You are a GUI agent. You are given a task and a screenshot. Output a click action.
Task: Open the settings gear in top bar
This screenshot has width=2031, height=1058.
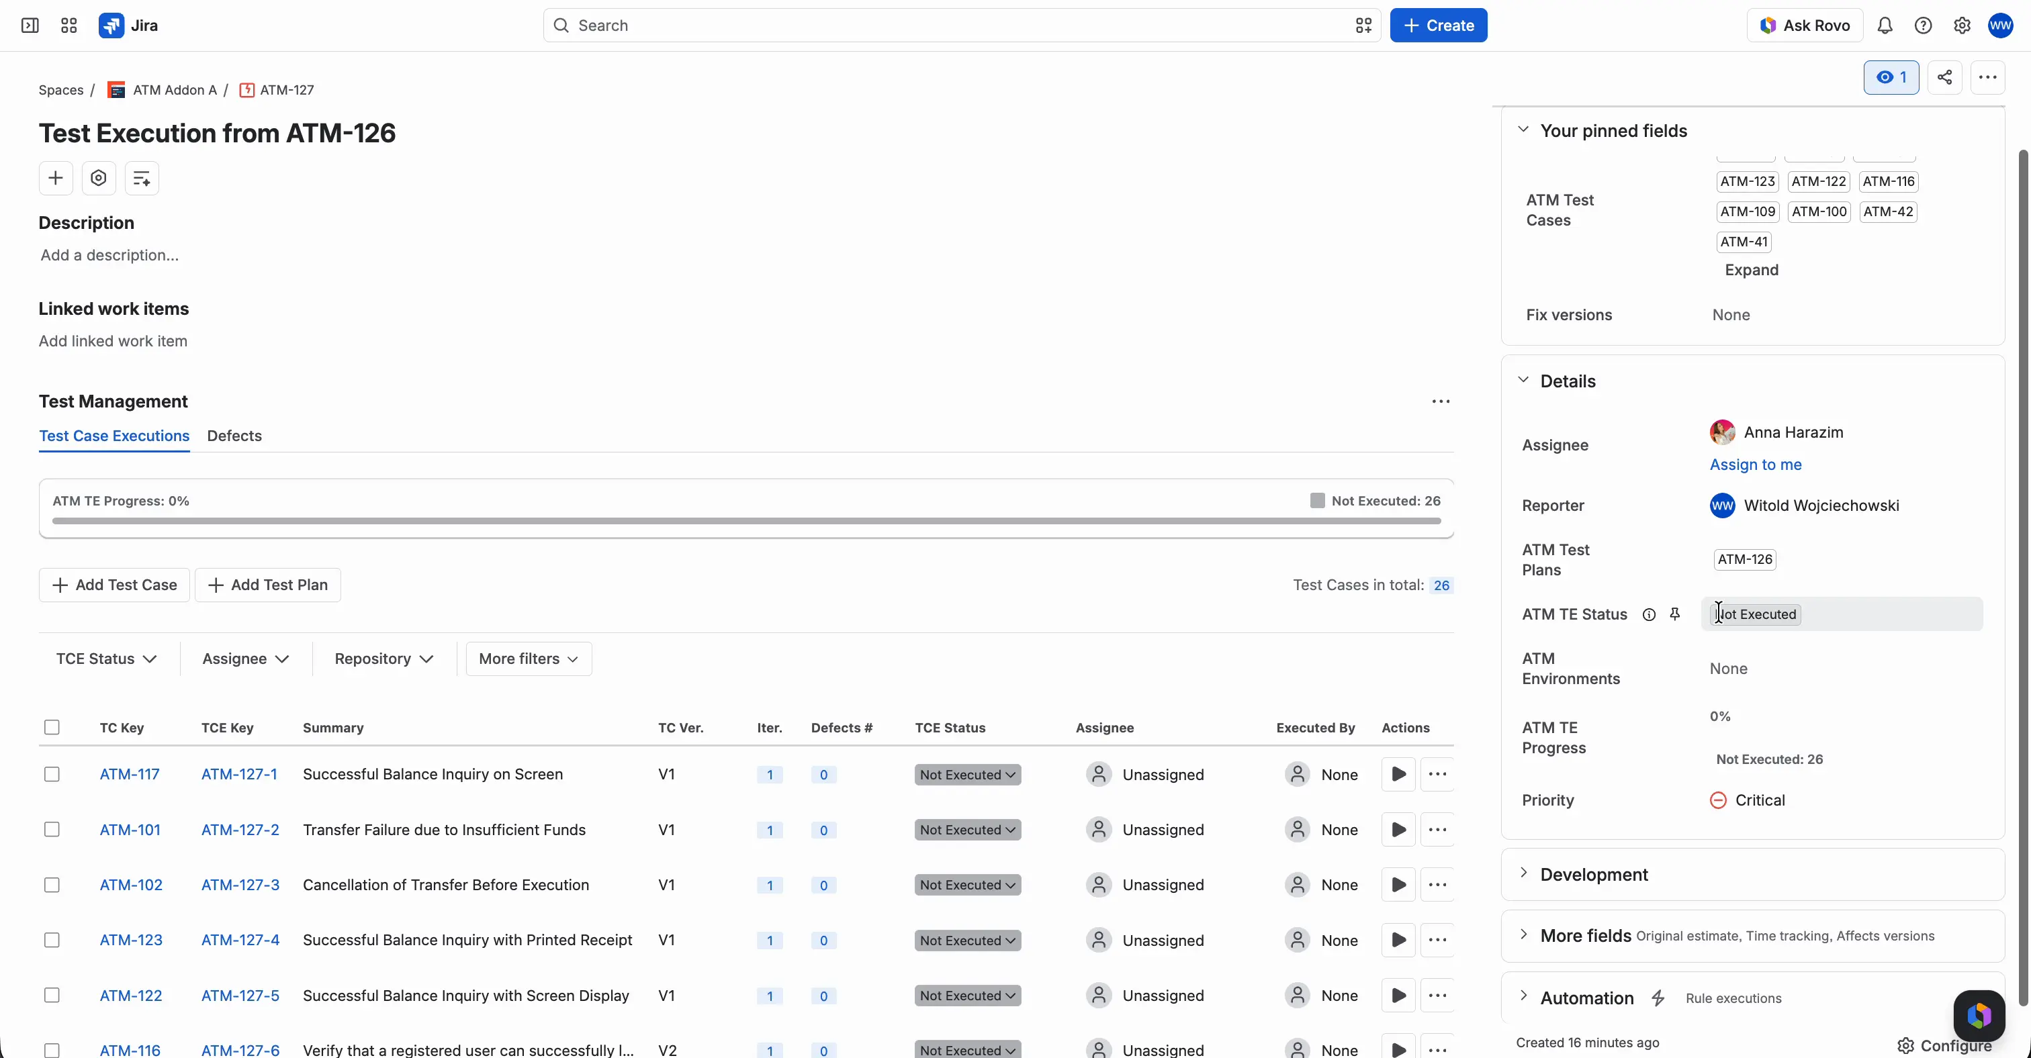(x=1962, y=26)
